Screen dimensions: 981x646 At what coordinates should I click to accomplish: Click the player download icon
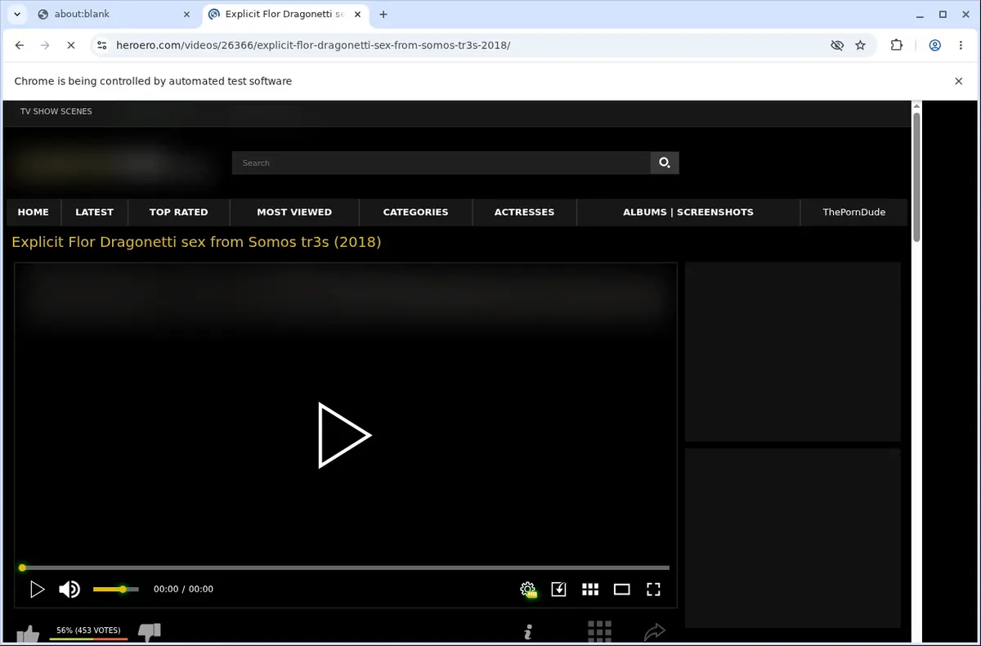pos(558,589)
